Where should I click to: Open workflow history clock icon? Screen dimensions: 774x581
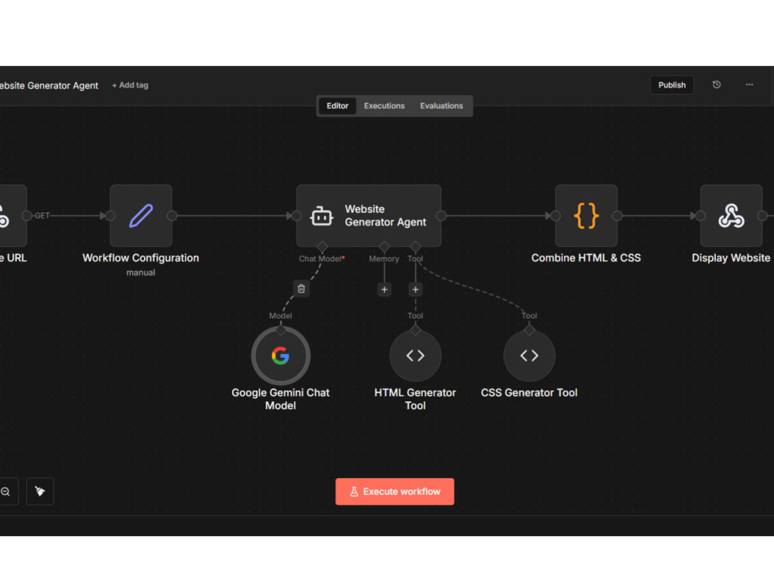(x=717, y=85)
